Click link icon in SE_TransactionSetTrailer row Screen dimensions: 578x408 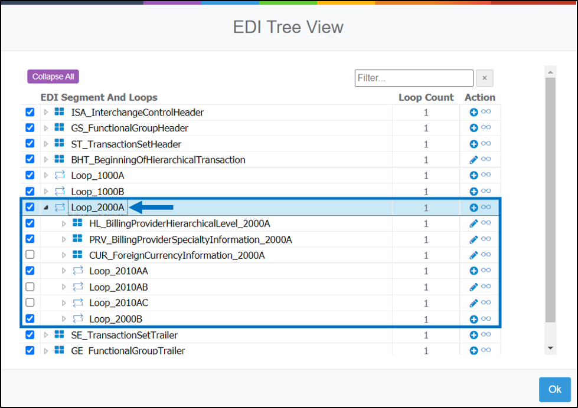tap(486, 334)
